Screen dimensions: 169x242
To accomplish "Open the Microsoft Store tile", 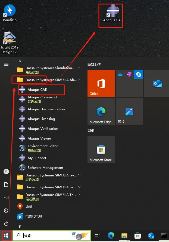I will click(101, 150).
